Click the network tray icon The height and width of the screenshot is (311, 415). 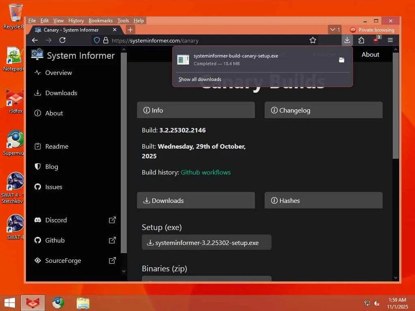[x=367, y=303]
